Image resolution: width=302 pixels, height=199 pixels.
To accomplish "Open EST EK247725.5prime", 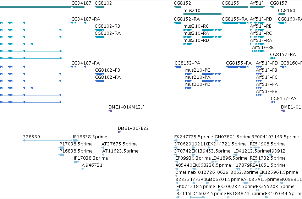I will [193, 137].
